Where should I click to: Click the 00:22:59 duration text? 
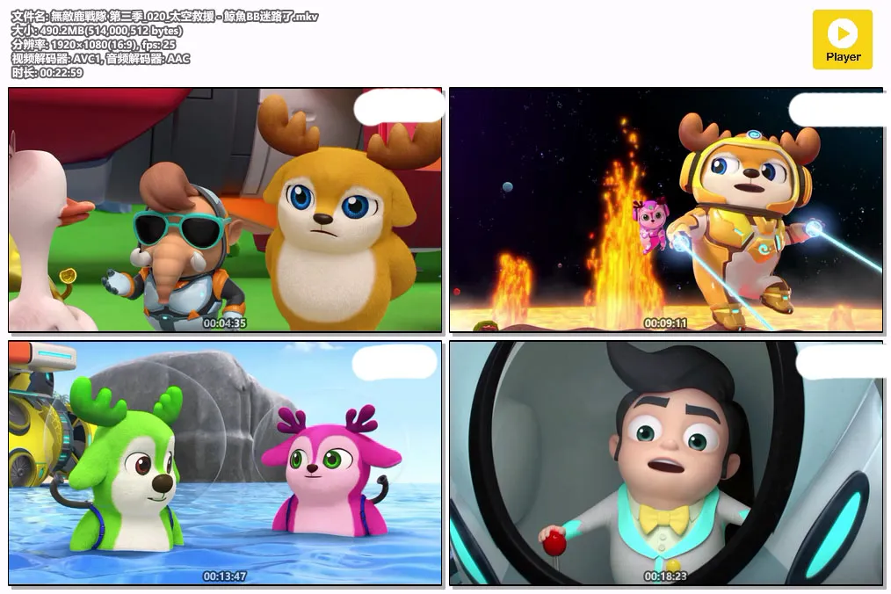pos(47,73)
